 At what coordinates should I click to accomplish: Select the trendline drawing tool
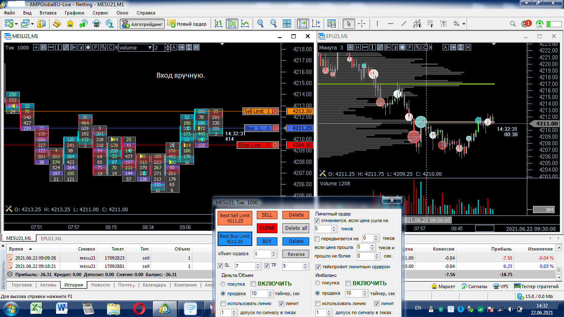404,24
